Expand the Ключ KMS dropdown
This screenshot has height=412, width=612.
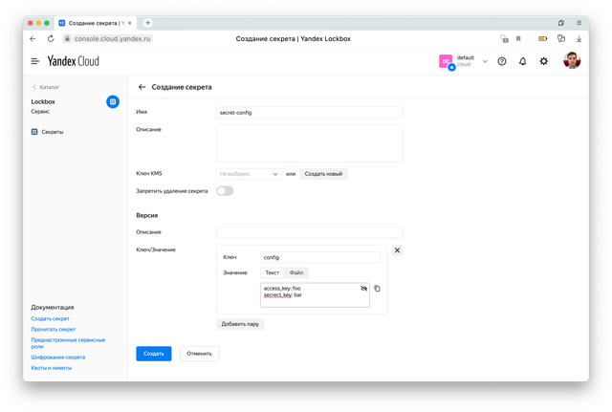coord(249,174)
